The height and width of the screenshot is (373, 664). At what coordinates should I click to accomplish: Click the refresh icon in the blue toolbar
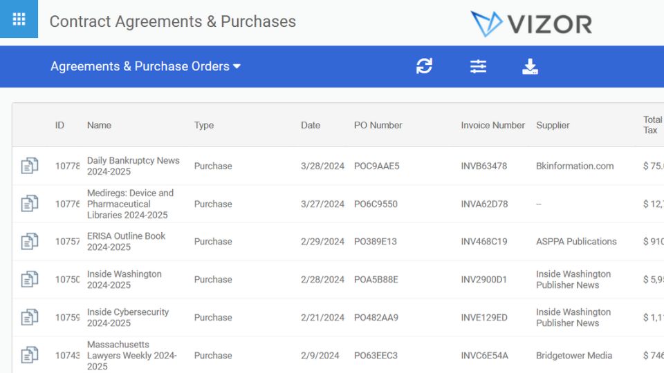pyautogui.click(x=424, y=66)
